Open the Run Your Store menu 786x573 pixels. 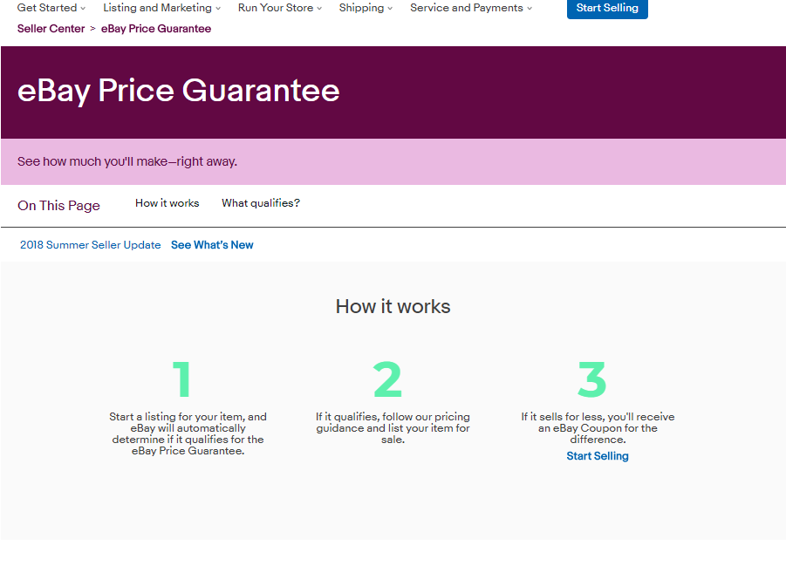coord(280,8)
